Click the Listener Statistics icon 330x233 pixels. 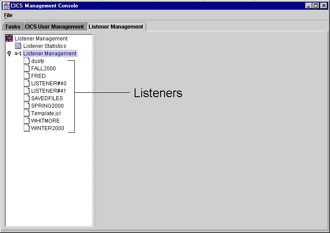tap(18, 46)
